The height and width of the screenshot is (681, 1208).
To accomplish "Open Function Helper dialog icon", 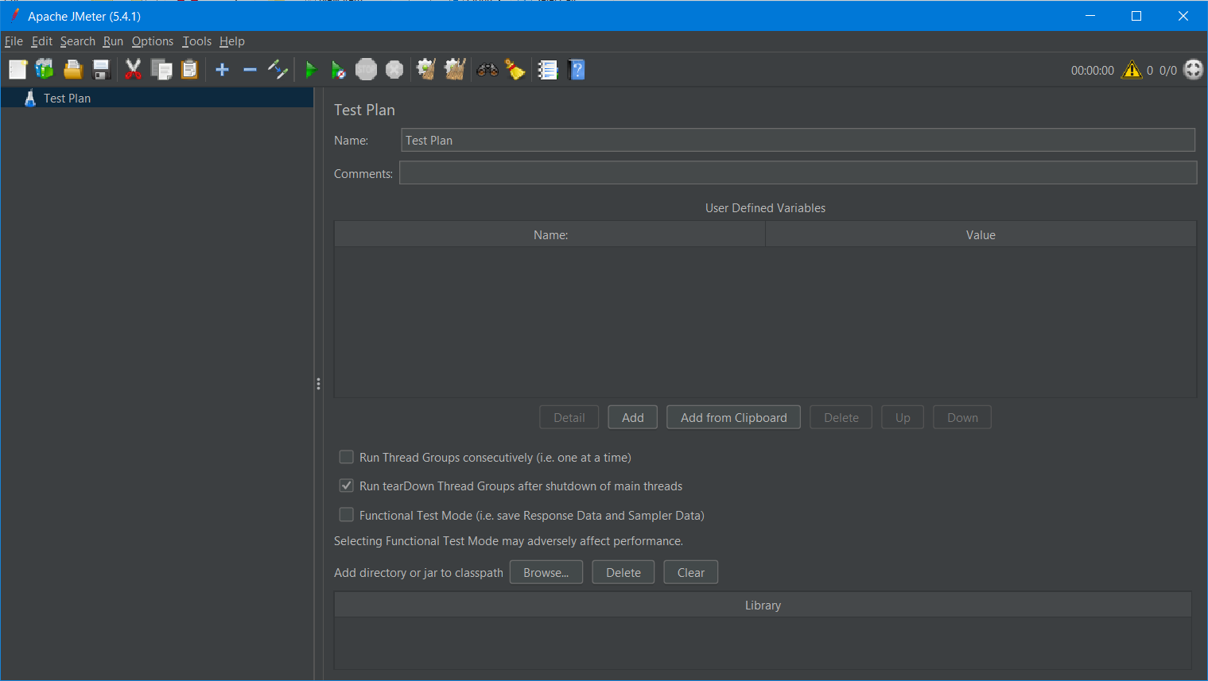I will tap(548, 70).
